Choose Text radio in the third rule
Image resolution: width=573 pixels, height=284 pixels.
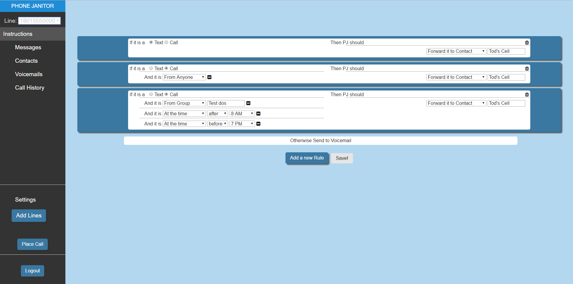pyautogui.click(x=151, y=94)
